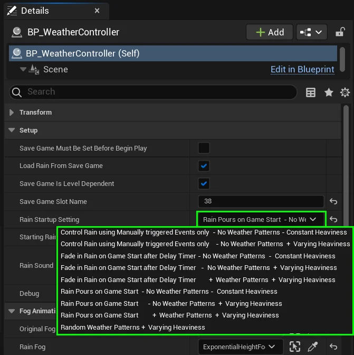Click the Save Game Slot Name field
354x355 pixels.
click(261, 201)
